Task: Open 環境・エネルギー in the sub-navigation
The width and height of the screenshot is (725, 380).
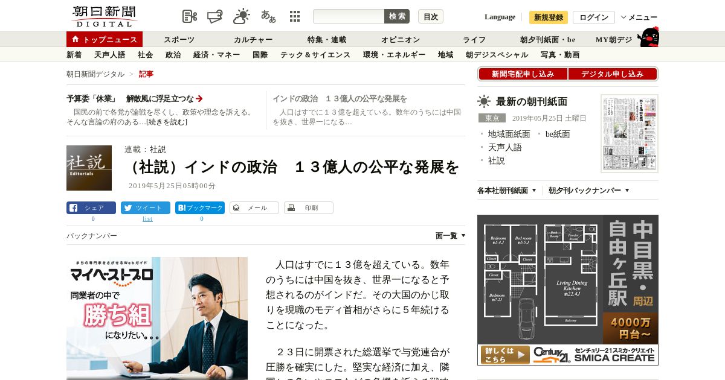Action: [x=395, y=55]
